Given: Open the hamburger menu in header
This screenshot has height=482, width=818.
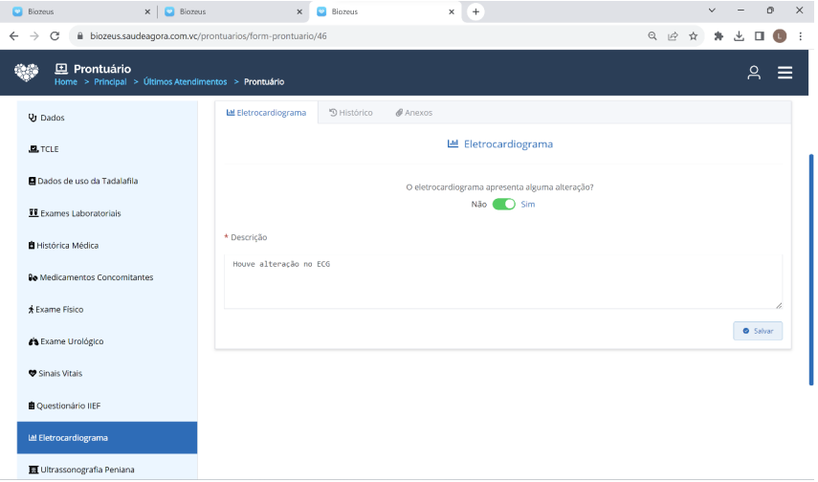Looking at the screenshot, I should (785, 73).
